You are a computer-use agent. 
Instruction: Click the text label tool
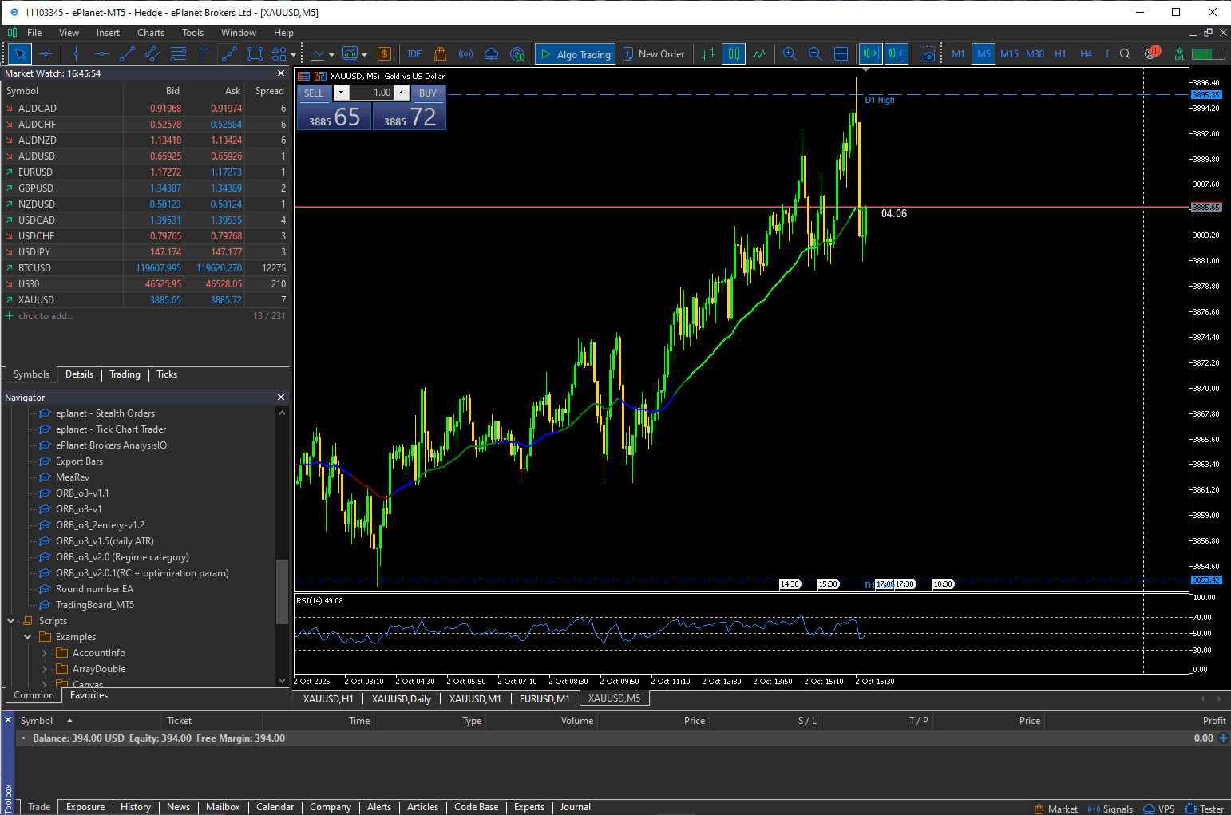coord(204,54)
